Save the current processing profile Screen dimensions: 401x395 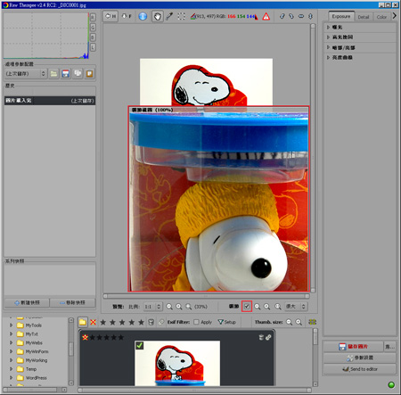pyautogui.click(x=66, y=73)
